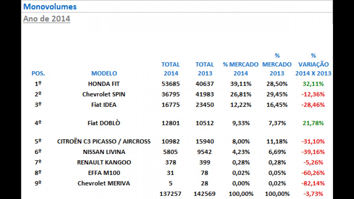The image size is (354, 199).
Task: Select the Fiat DOBLÒ model cell
Action: [x=104, y=123]
